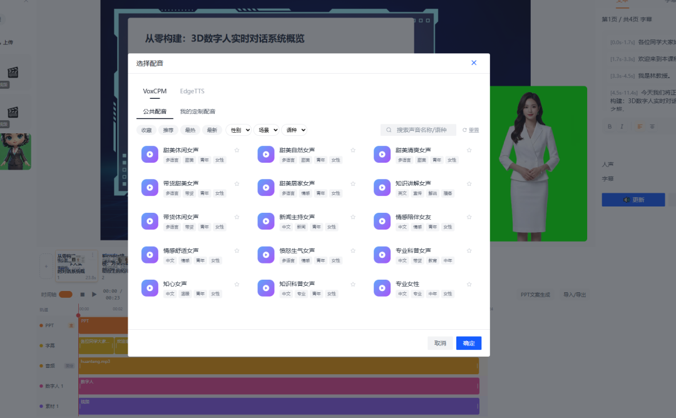Image resolution: width=676 pixels, height=418 pixels.
Task: Switch to the EdgeTTS tab
Action: (192, 91)
